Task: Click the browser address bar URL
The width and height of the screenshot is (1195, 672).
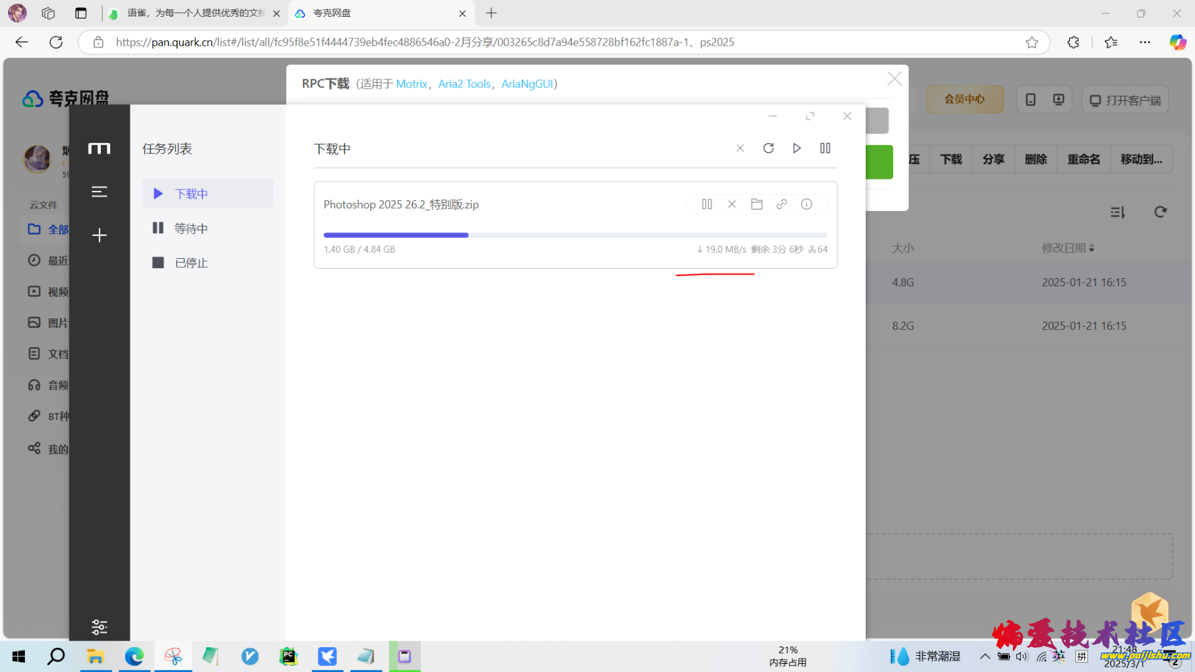Action: coord(425,42)
